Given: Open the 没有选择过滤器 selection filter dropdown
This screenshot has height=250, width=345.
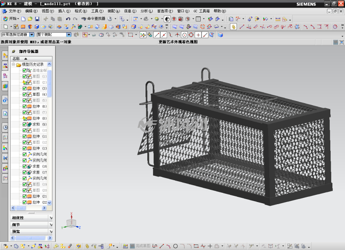Looking at the screenshot, I should pyautogui.click(x=32, y=35).
